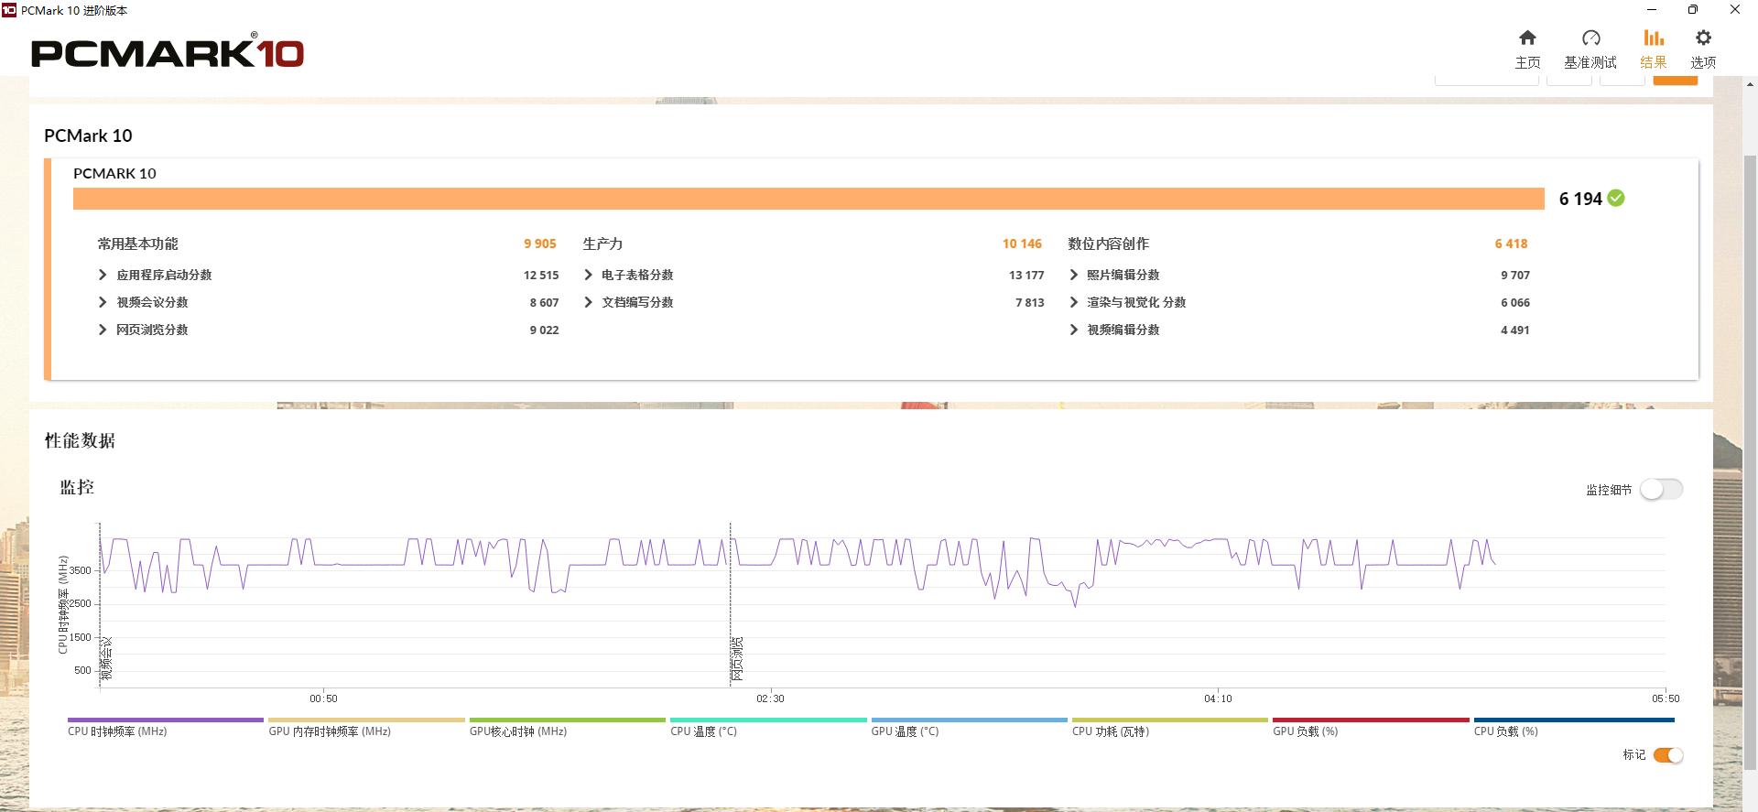Expand 电子表格分数 row
Viewport: 1758px width, 812px height.
pos(588,275)
